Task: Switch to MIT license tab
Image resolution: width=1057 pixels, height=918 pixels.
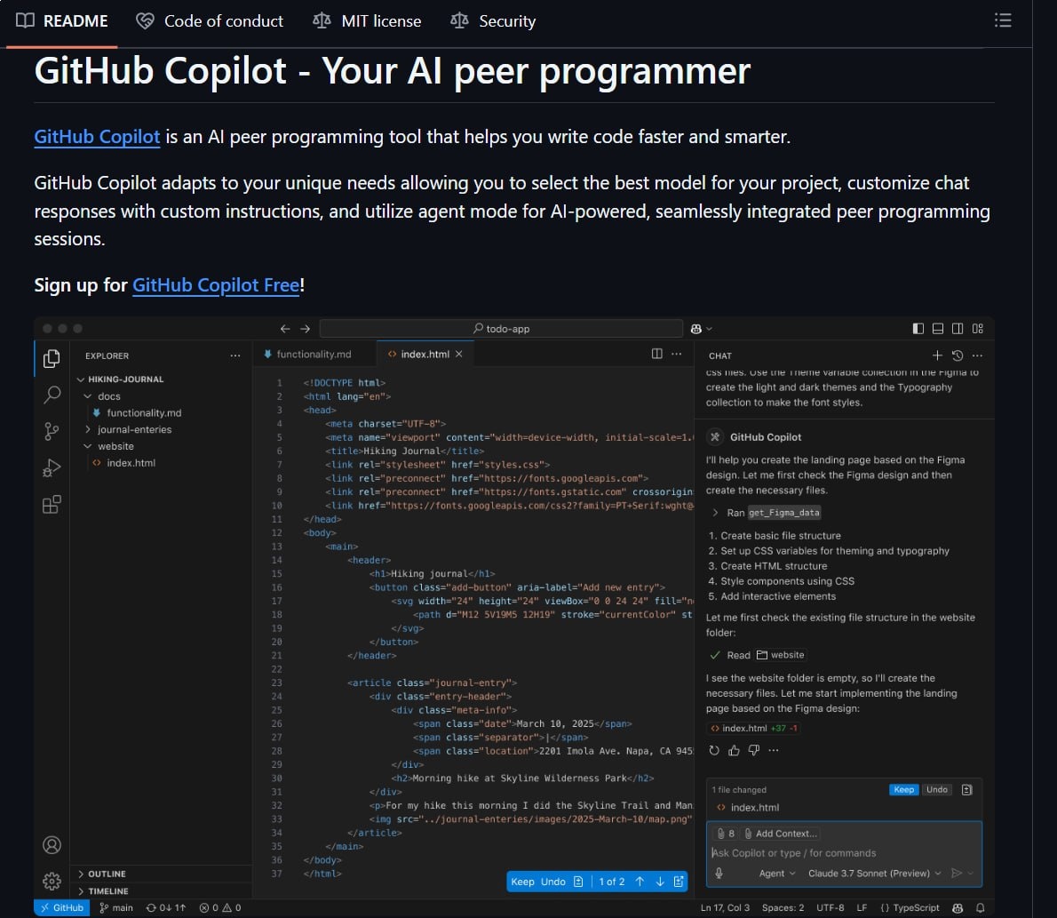Action: coord(367,21)
